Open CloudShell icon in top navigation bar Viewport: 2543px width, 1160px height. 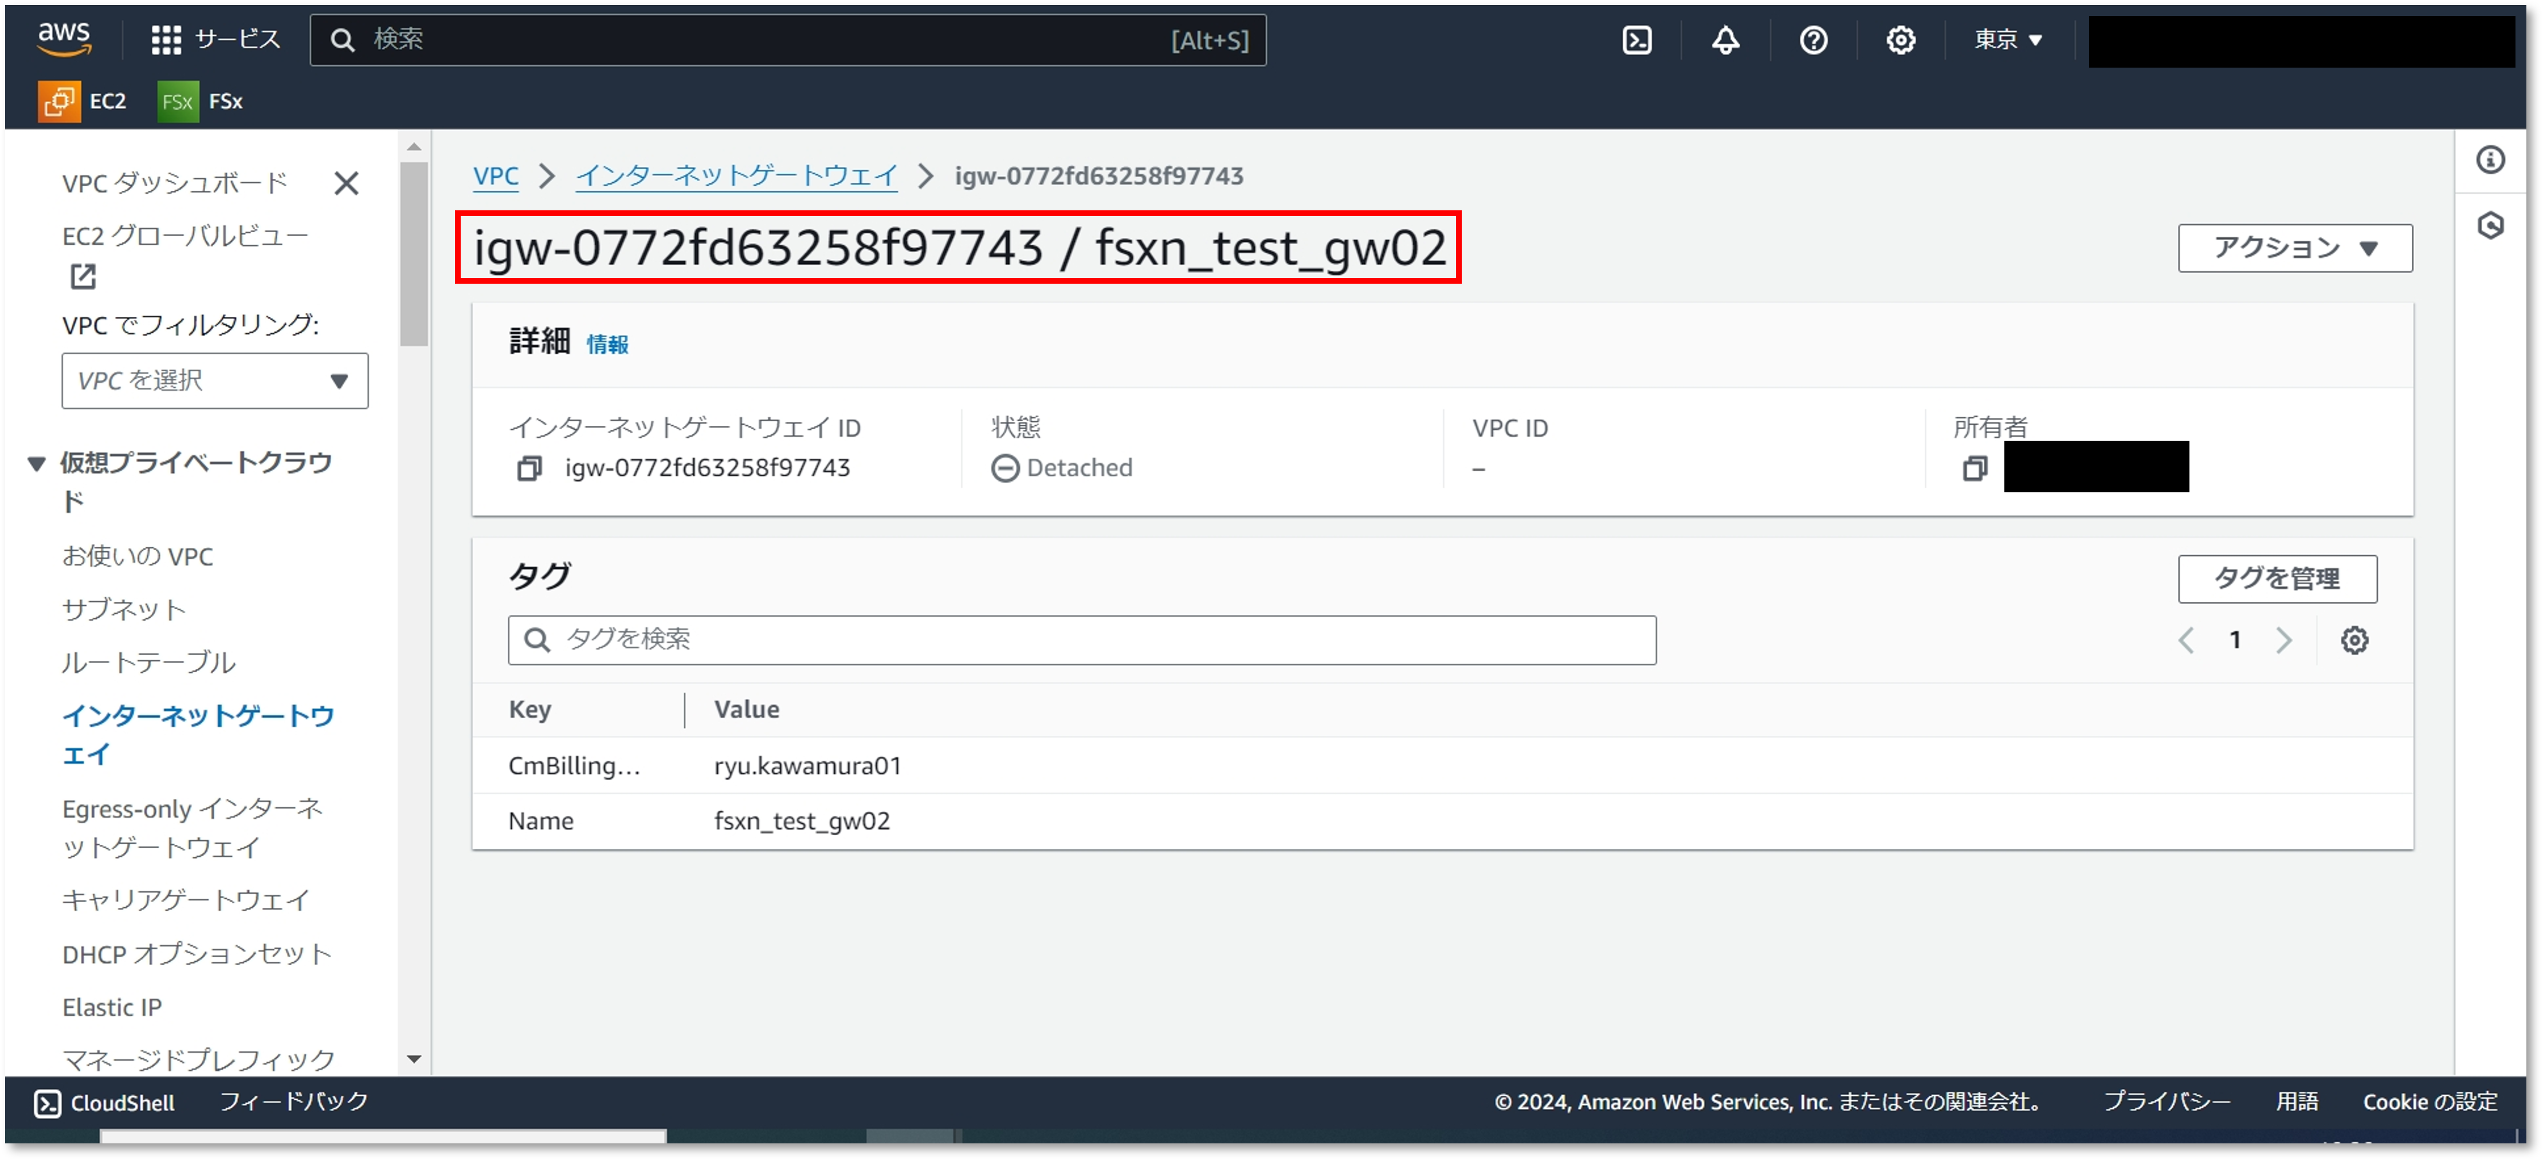click(1637, 40)
